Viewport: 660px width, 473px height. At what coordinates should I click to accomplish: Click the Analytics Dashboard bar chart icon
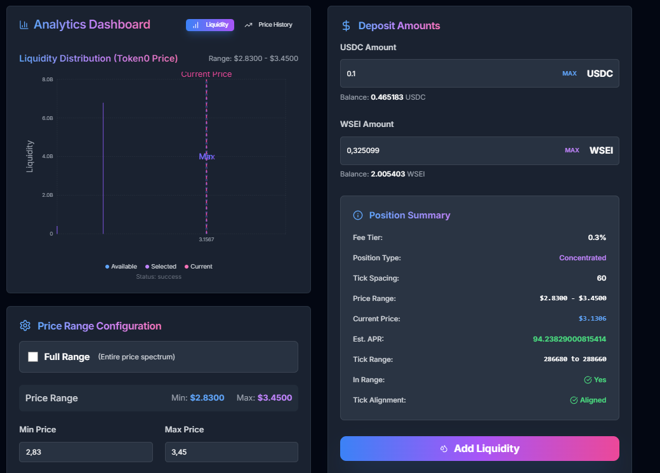point(24,25)
